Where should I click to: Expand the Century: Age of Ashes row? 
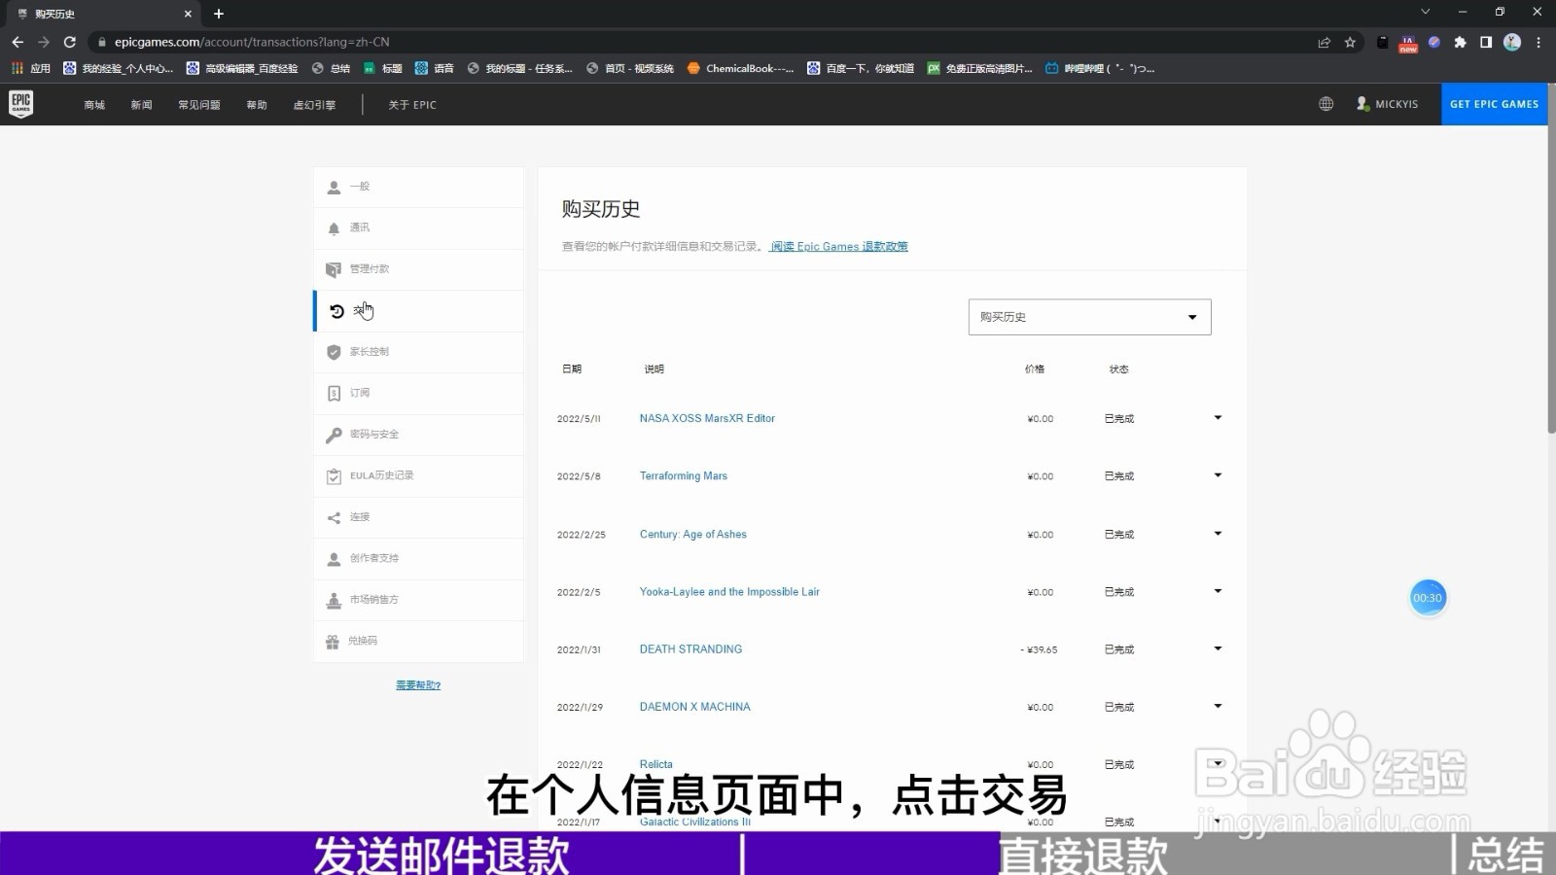pyautogui.click(x=1218, y=534)
